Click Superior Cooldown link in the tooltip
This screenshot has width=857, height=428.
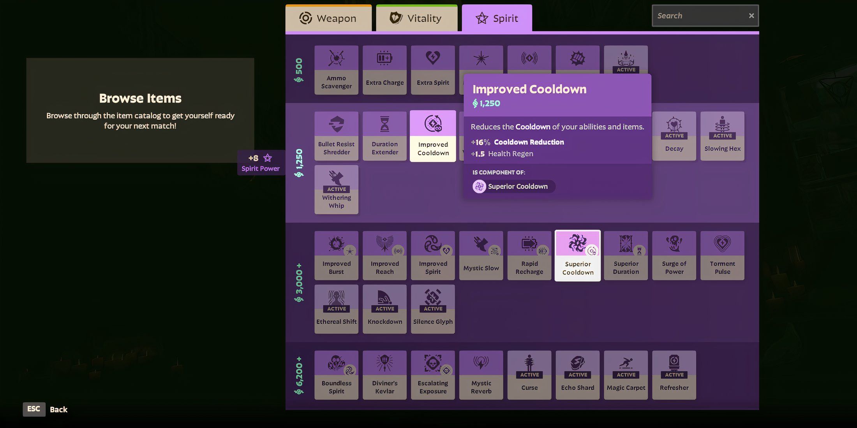pos(513,187)
